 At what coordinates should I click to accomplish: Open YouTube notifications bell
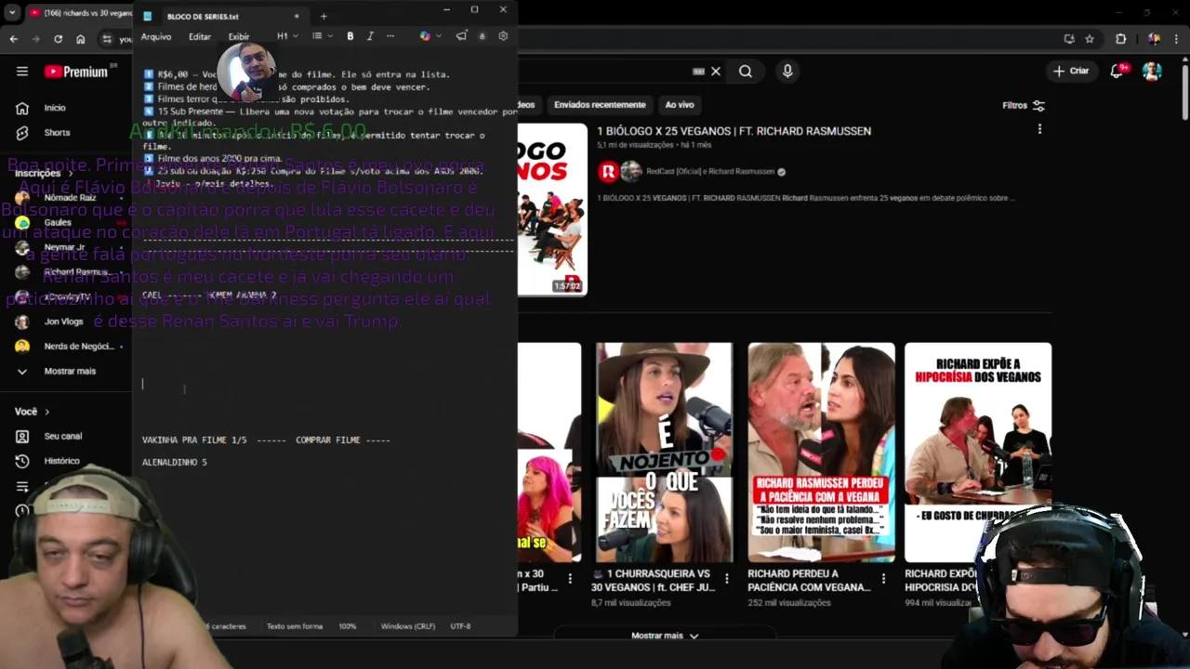(1117, 72)
